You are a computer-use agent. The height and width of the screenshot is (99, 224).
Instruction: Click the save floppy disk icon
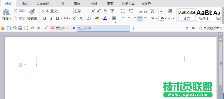tap(9, 28)
